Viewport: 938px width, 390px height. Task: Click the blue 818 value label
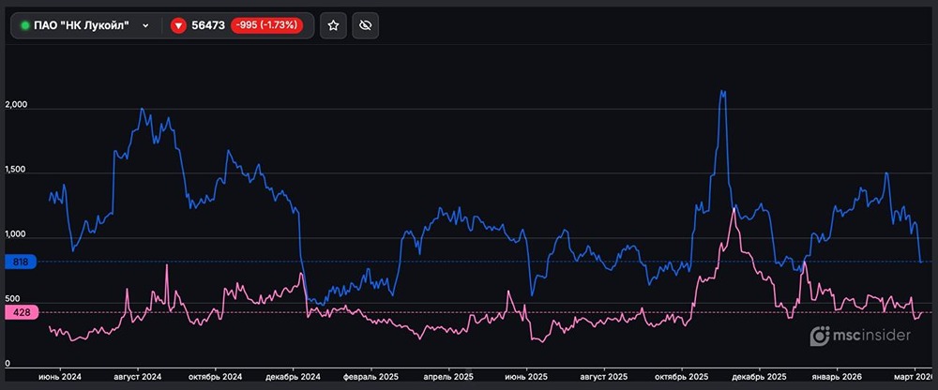click(20, 262)
